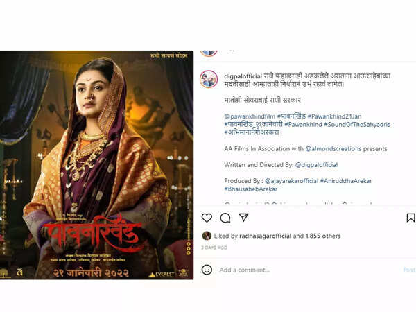The width and height of the screenshot is (416, 312).
Task: Open #SoundOfTheSahyadris hashtag
Action: (357, 124)
